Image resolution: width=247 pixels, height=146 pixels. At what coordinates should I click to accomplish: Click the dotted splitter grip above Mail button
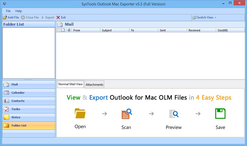(28, 80)
